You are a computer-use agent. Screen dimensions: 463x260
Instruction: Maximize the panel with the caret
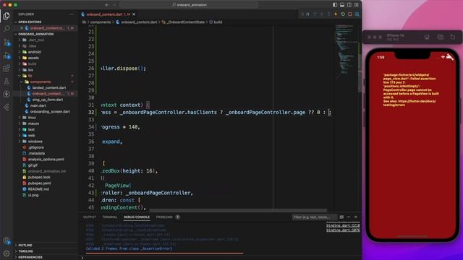tap(349, 217)
